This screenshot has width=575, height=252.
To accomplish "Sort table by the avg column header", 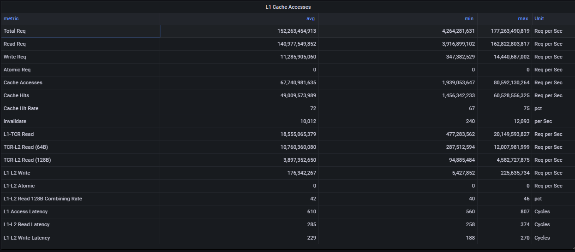I will click(x=311, y=18).
